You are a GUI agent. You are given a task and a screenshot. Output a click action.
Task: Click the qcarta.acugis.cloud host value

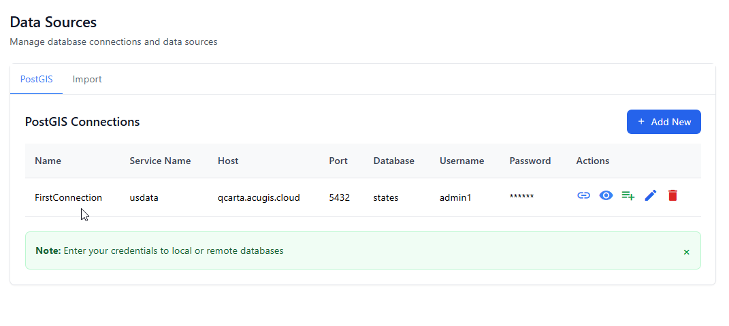pyautogui.click(x=259, y=197)
